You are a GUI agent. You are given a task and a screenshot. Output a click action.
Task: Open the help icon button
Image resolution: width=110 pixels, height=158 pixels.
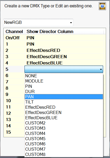pyautogui.click(x=102, y=6)
